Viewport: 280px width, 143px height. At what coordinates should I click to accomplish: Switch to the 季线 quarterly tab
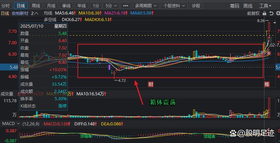coord(66,6)
